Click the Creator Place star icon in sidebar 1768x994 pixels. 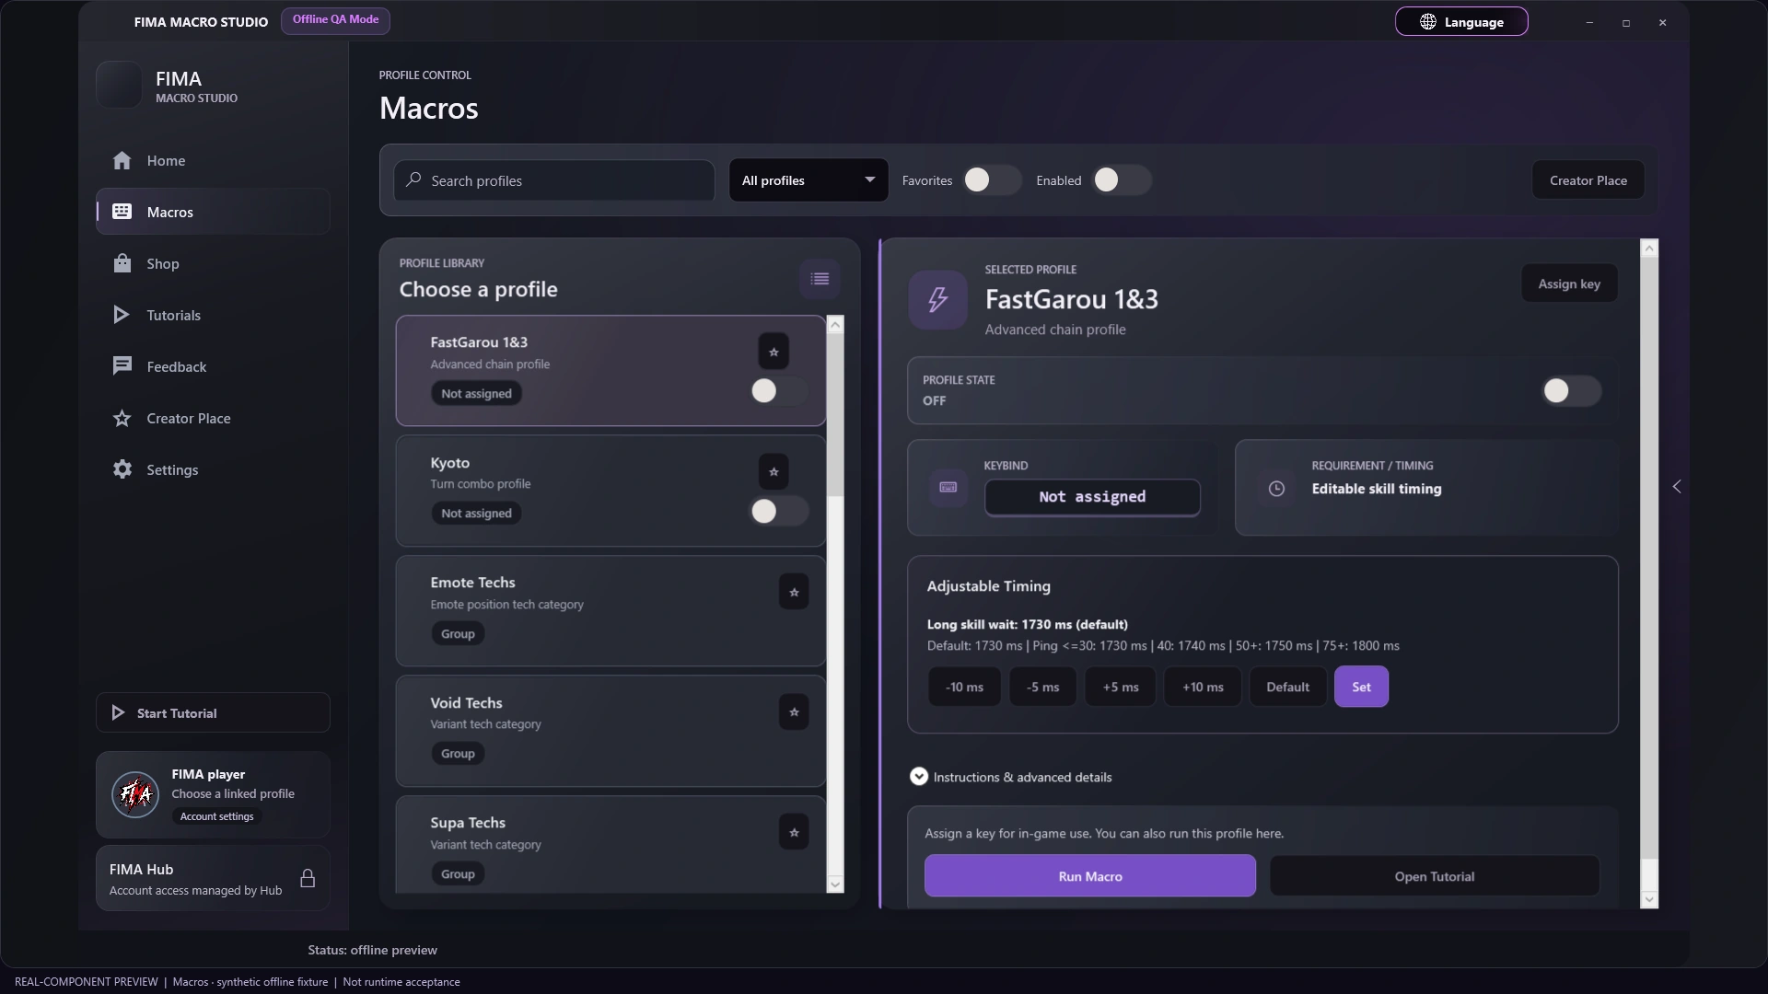pos(122,418)
